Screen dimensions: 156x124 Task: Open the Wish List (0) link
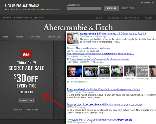[113, 18]
